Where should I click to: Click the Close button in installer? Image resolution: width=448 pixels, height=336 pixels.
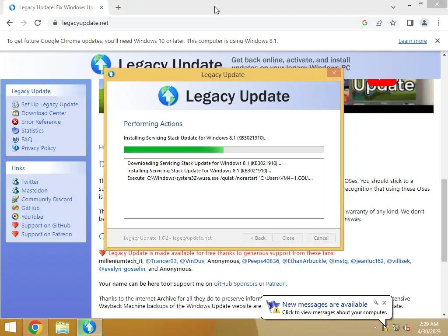[x=288, y=238]
